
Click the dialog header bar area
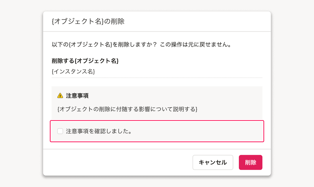tap(157, 21)
